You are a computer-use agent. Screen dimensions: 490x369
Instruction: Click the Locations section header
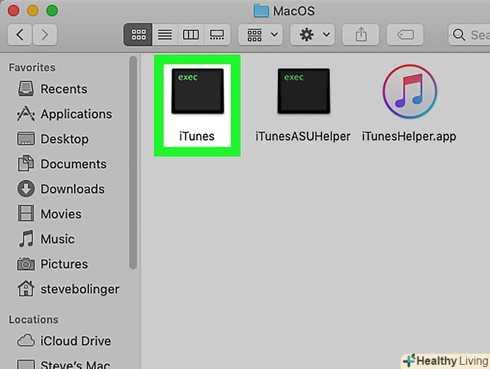click(34, 319)
